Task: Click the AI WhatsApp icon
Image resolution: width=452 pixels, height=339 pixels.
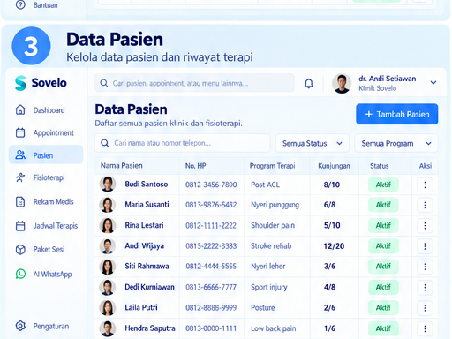Action: (20, 274)
